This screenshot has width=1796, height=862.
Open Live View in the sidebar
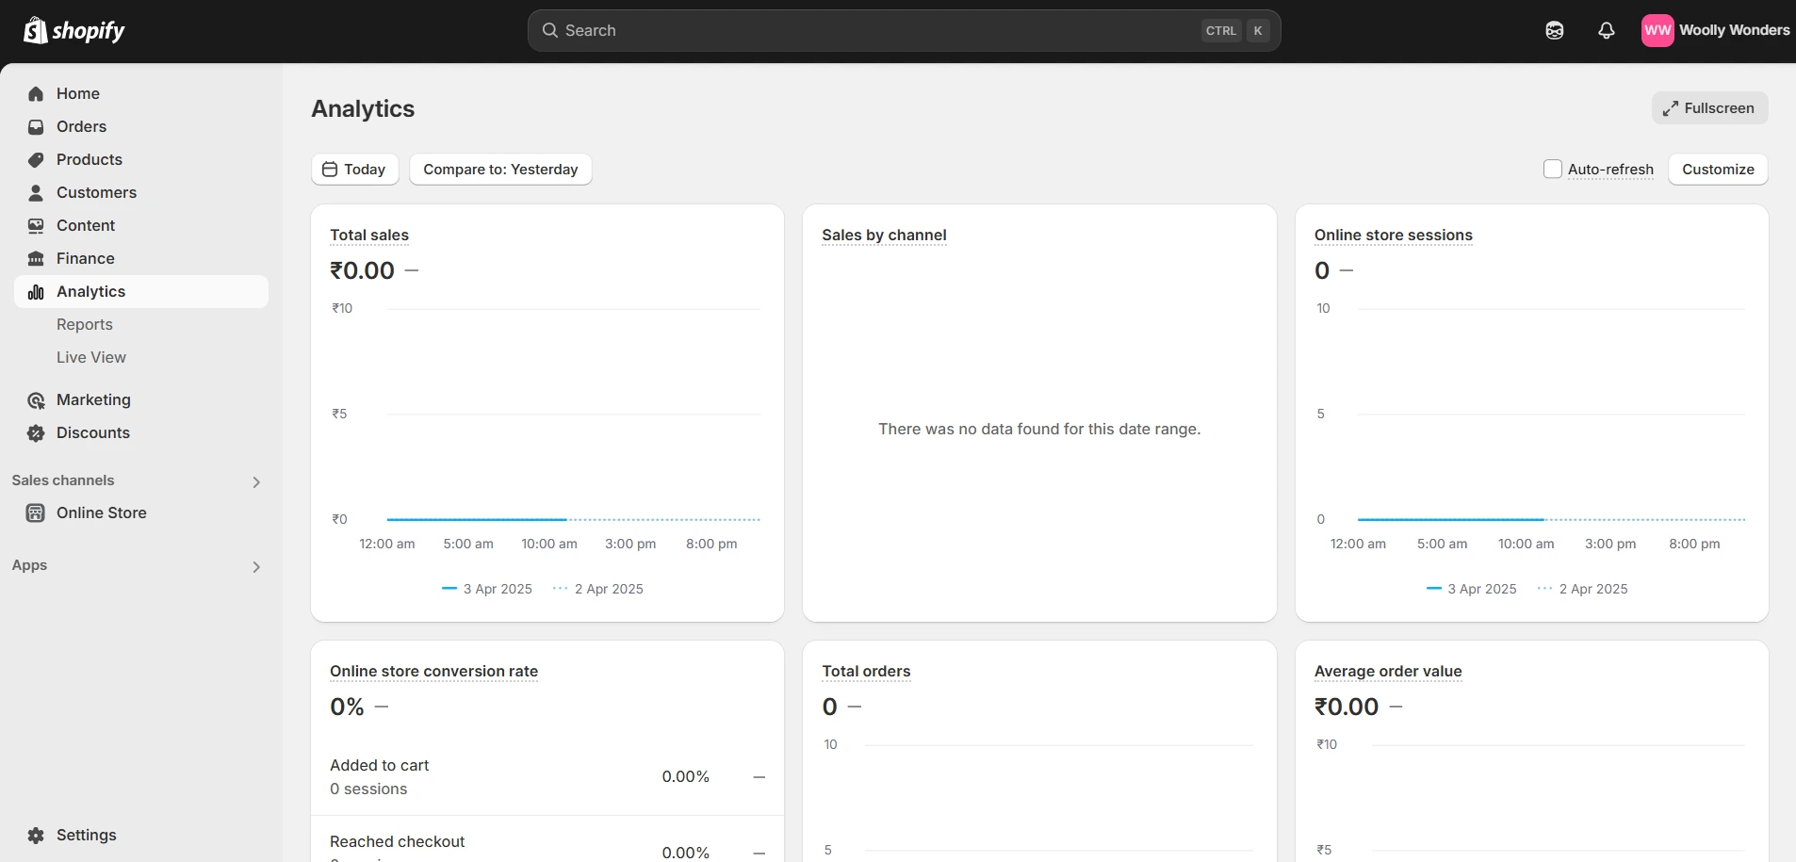point(91,357)
